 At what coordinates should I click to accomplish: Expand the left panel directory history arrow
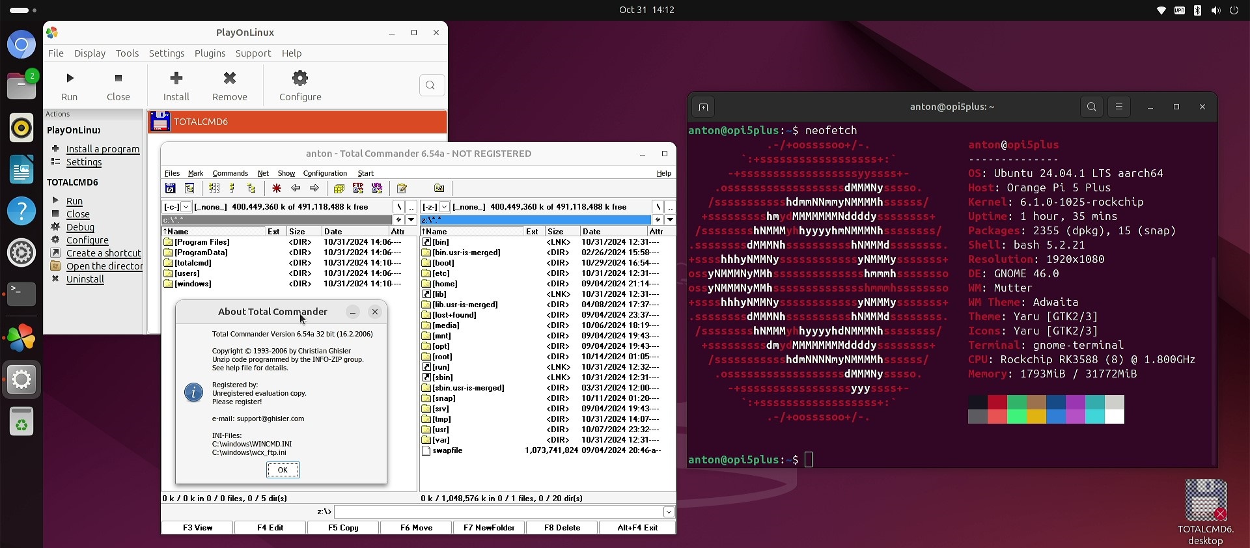pos(411,220)
